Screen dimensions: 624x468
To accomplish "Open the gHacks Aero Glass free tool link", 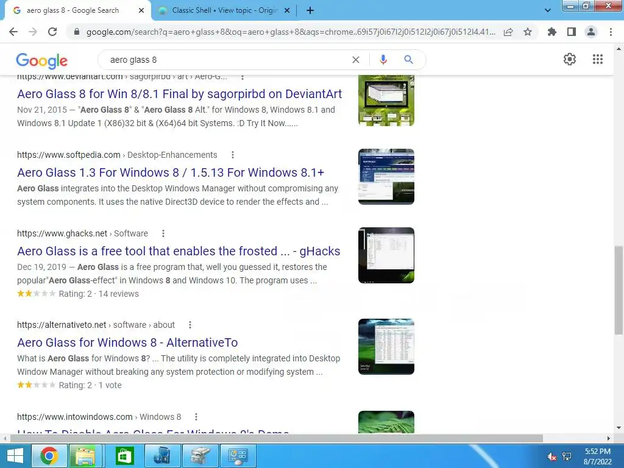I will click(179, 251).
